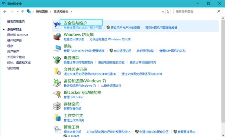Open 更改用户帐户控制设置 link

pyautogui.click(x=125, y=28)
